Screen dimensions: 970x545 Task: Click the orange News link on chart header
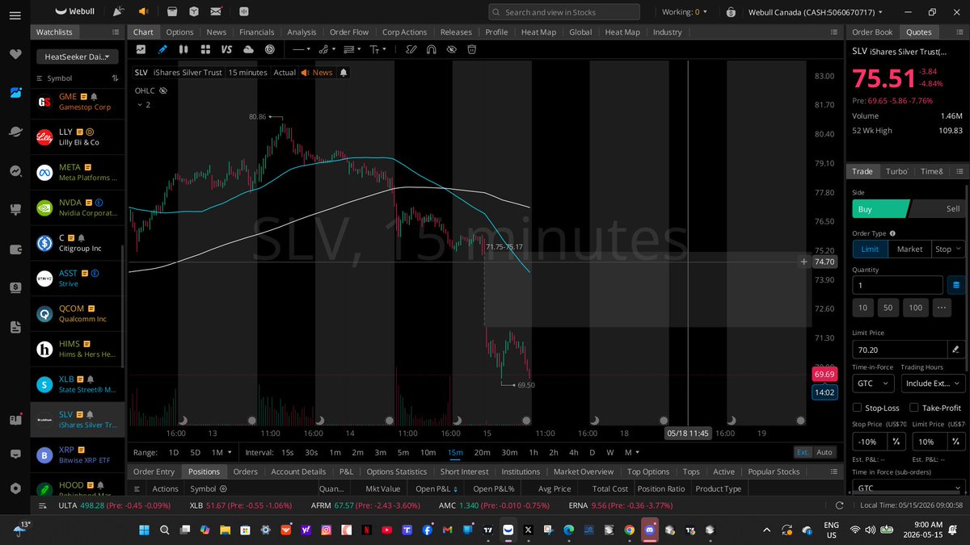click(317, 73)
